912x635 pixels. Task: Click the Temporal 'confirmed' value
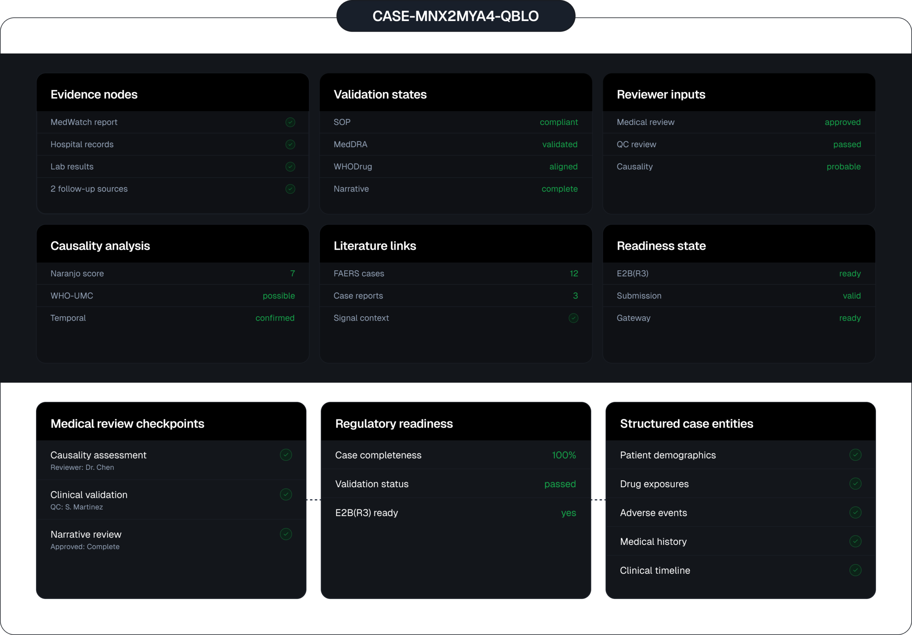click(x=275, y=318)
